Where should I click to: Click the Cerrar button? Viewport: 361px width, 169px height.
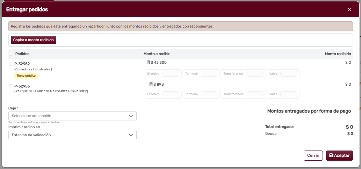(313, 156)
